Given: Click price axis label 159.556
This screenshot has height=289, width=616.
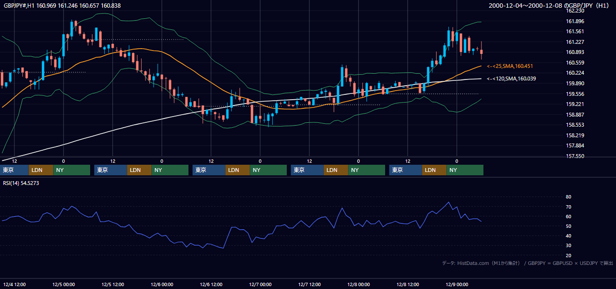Looking at the screenshot, I should [x=575, y=94].
